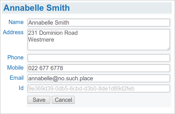175x114 pixels.
Task: Click the 'Westmere' line in Address box
Action: [41, 40]
